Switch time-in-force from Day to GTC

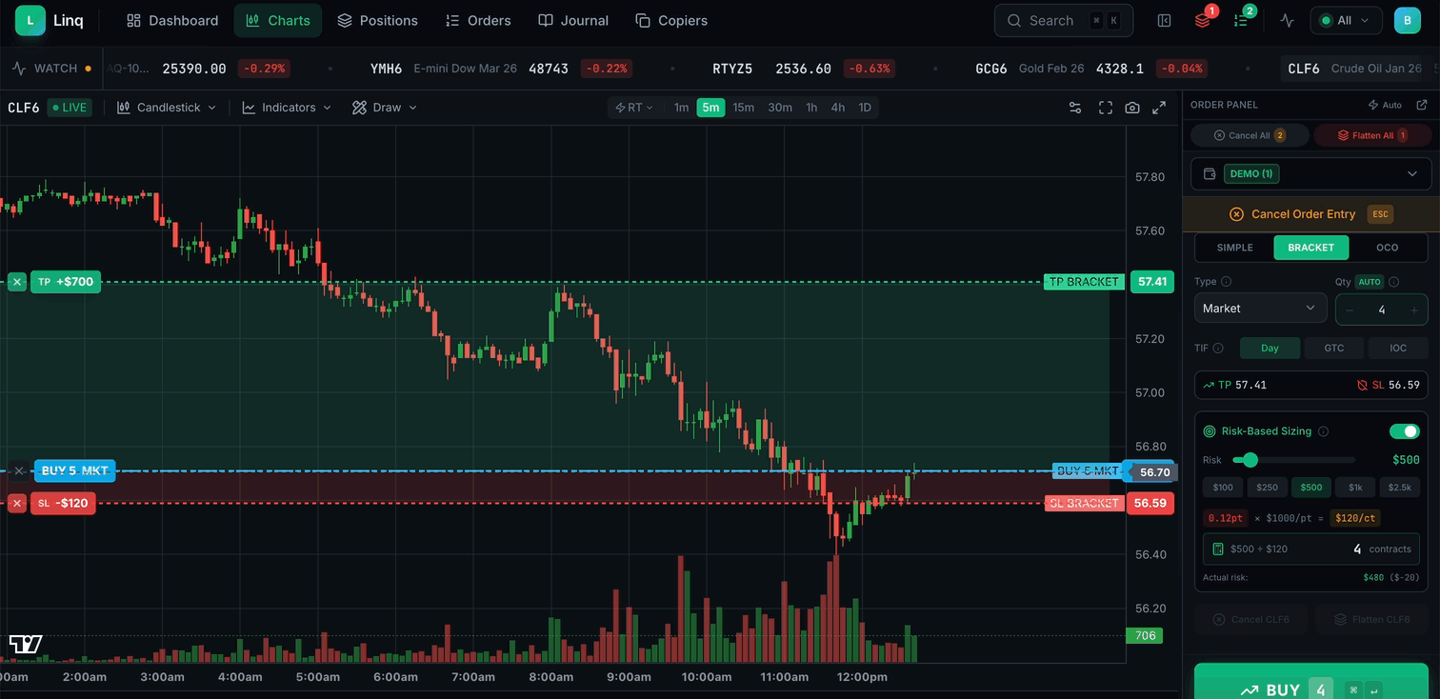click(x=1333, y=348)
